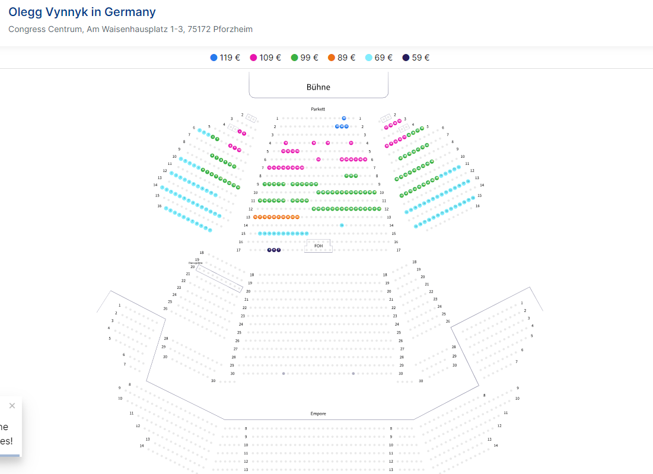The width and height of the screenshot is (653, 474).
Task: Close the popup at bottom left
Action: [x=12, y=406]
